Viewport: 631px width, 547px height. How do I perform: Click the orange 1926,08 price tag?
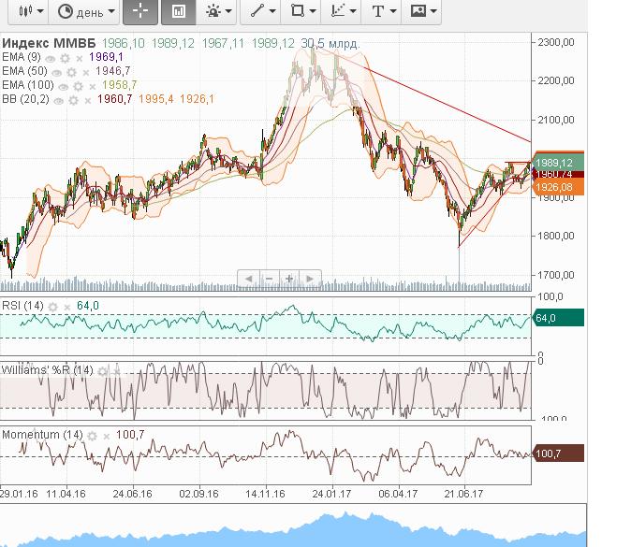pyautogui.click(x=558, y=187)
